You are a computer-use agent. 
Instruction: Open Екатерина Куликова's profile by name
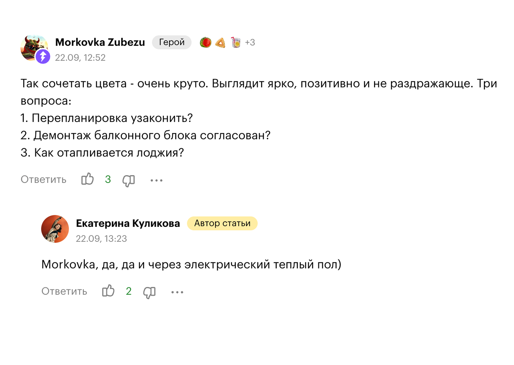128,223
